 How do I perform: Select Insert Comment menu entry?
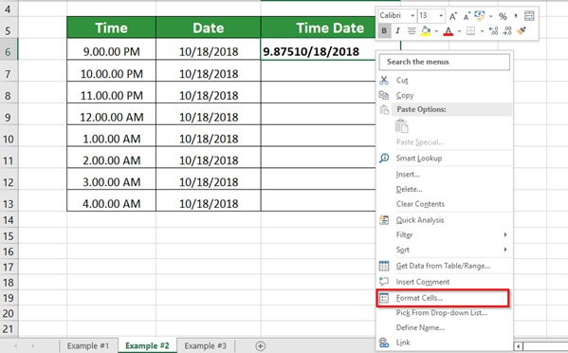[x=444, y=282]
